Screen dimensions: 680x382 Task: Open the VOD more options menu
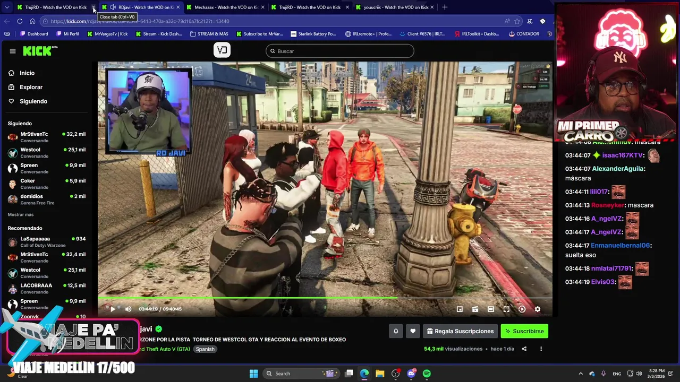point(541,349)
